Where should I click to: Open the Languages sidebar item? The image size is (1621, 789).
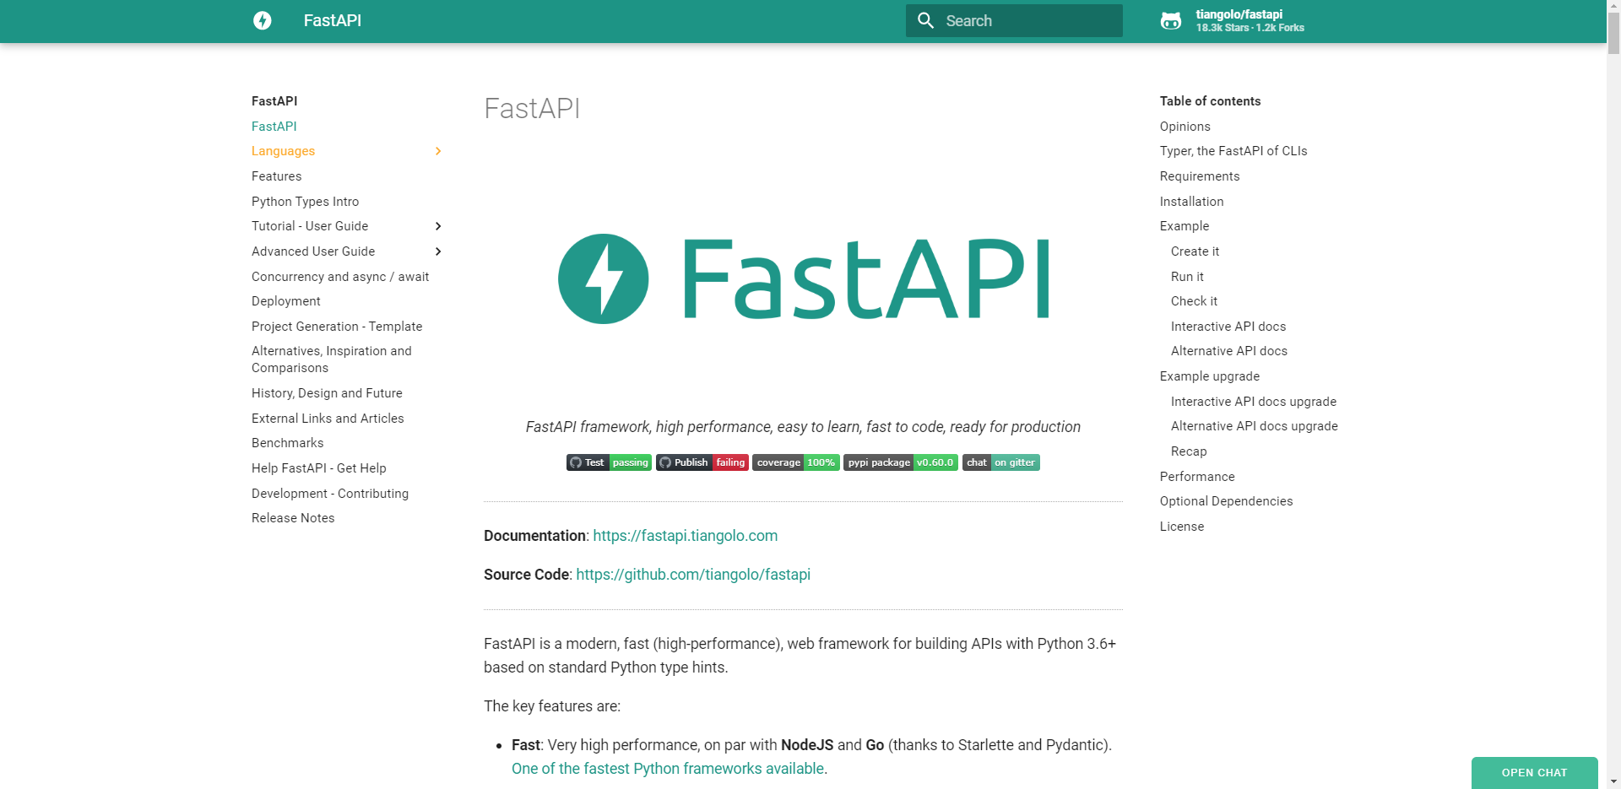[x=284, y=151]
